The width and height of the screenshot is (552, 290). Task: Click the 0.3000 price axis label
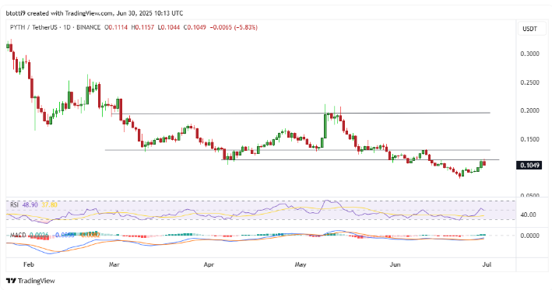pyautogui.click(x=529, y=54)
